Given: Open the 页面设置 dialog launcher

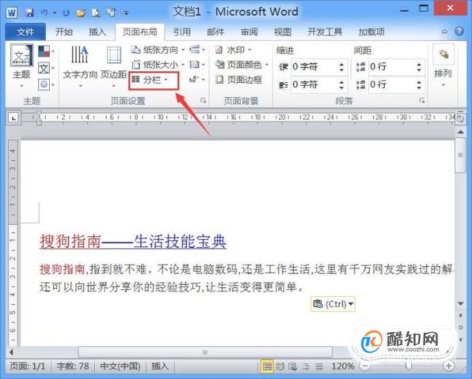Looking at the screenshot, I should point(203,101).
